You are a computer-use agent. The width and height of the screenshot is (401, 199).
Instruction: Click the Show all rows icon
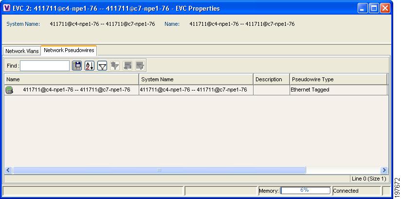pyautogui.click(x=128, y=66)
